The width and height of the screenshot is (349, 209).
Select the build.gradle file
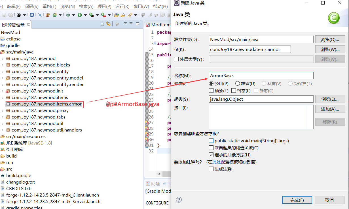tap(19, 176)
